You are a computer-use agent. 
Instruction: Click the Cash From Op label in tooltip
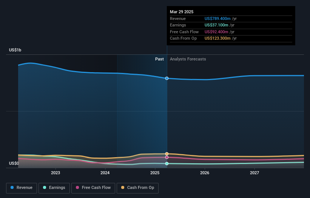pyautogui.click(x=183, y=39)
